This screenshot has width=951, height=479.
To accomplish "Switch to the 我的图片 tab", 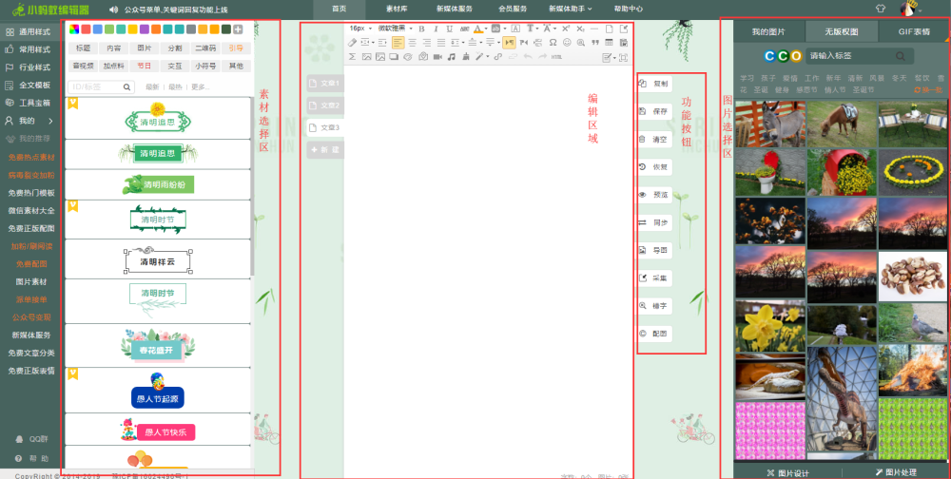I will coord(768,32).
